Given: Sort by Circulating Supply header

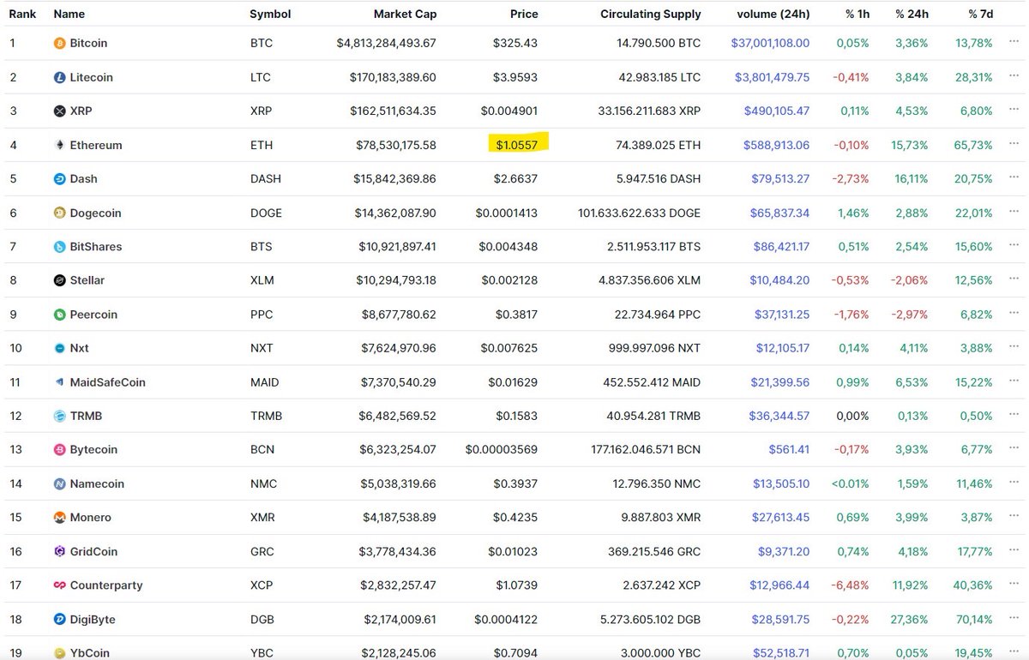Looking at the screenshot, I should [650, 14].
